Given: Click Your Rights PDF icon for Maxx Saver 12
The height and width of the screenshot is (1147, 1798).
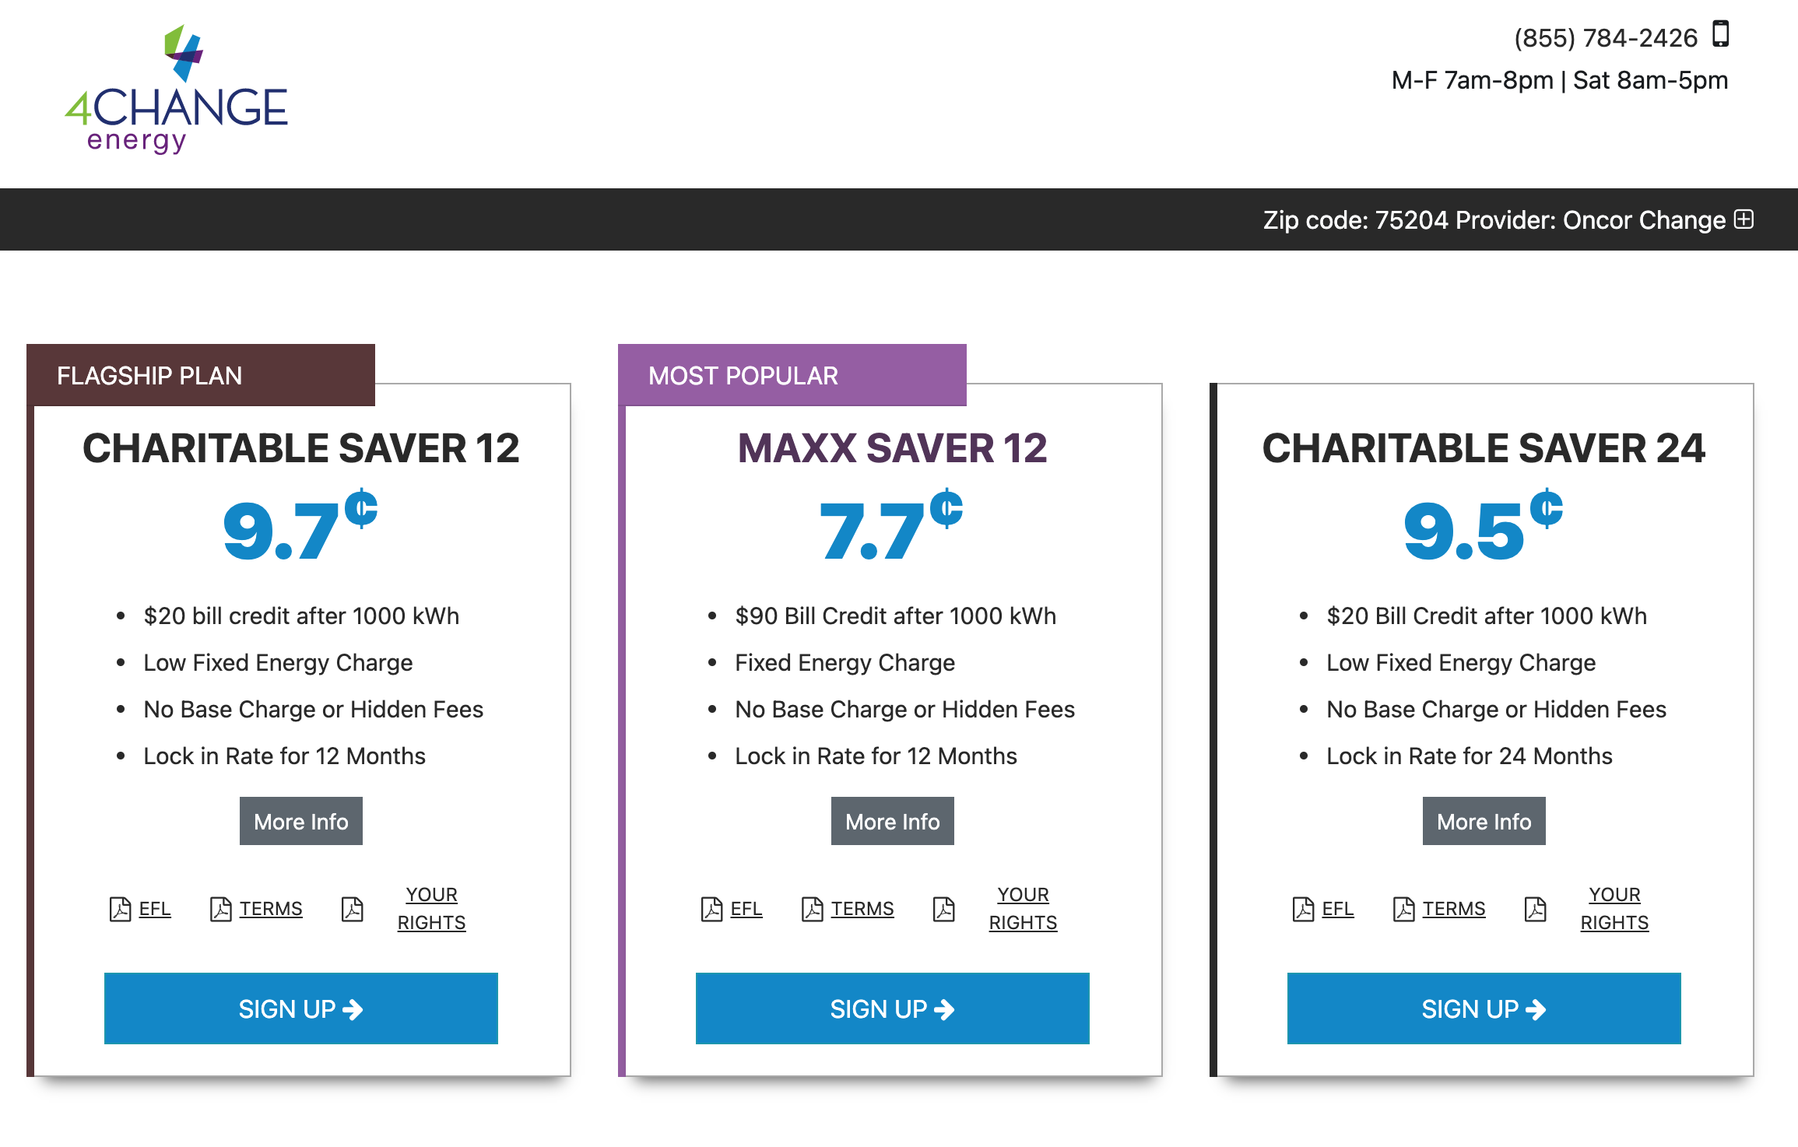Looking at the screenshot, I should [x=943, y=909].
